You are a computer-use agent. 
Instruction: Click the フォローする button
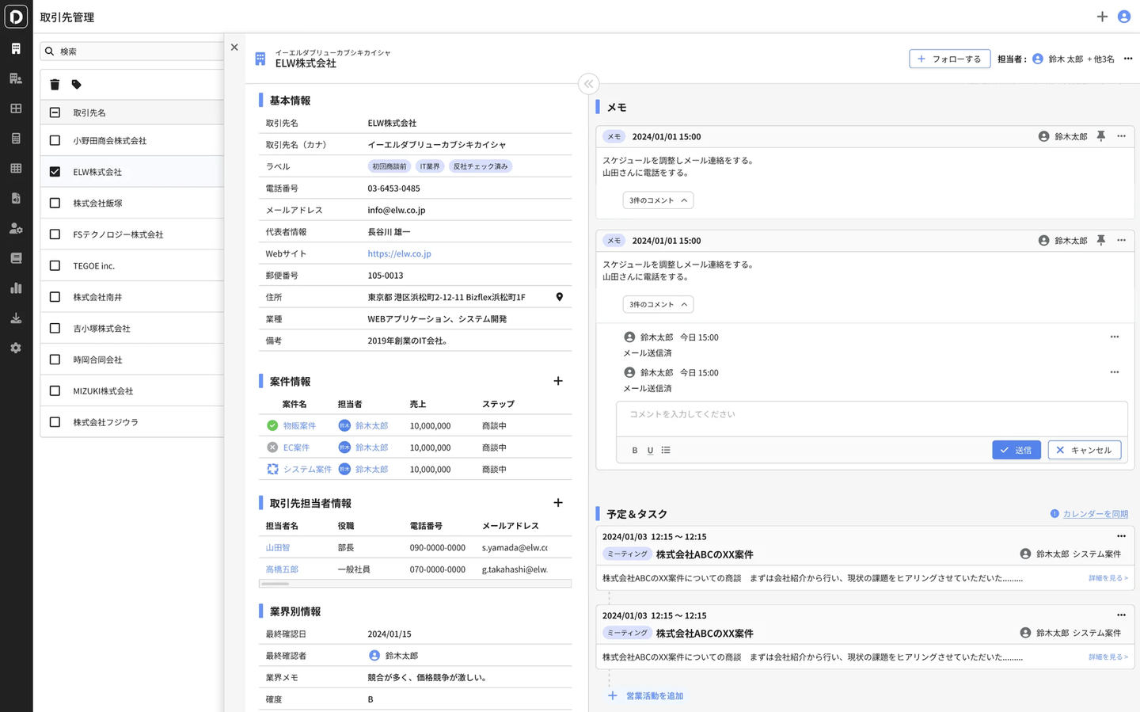[949, 59]
